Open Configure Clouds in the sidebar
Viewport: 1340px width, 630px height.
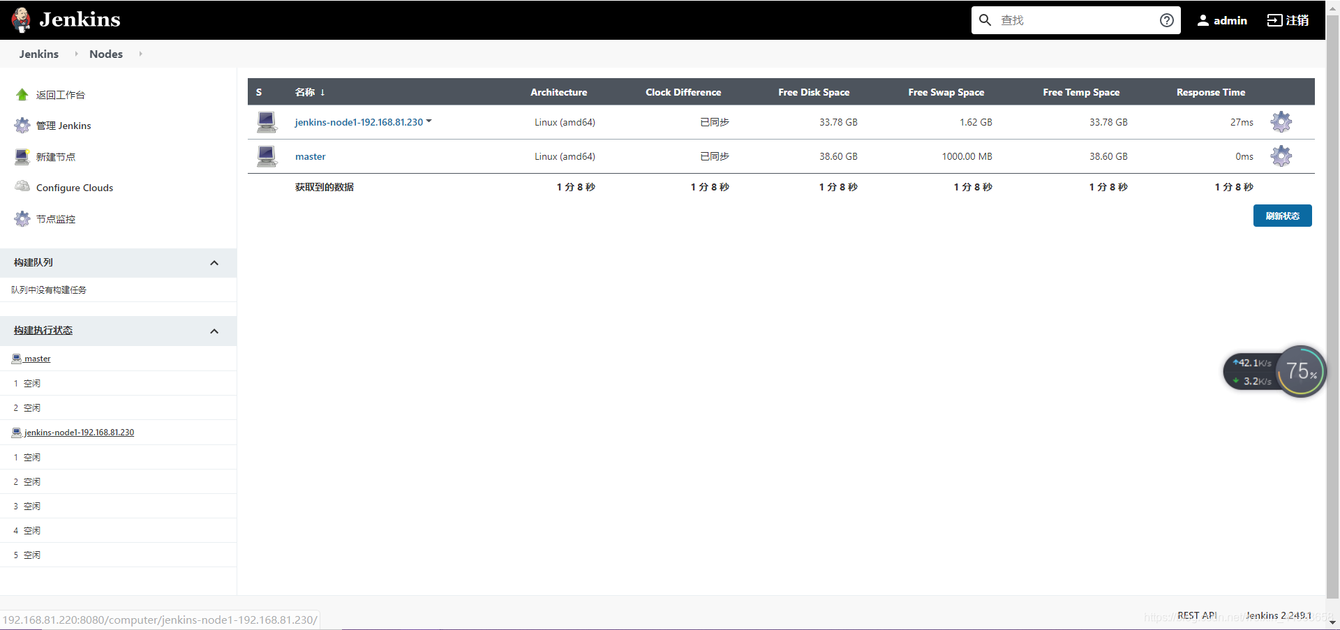tap(75, 188)
